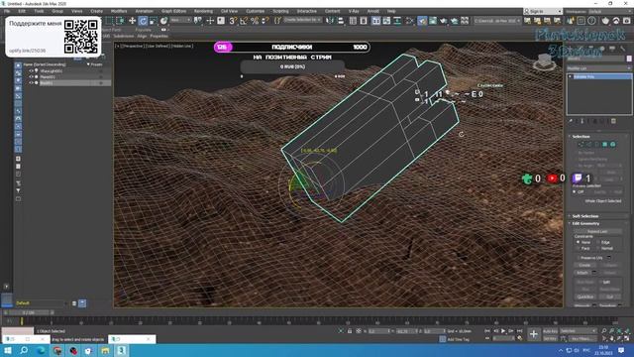Click the Align tool icon
The height and width of the screenshot is (357, 634).
click(341, 21)
